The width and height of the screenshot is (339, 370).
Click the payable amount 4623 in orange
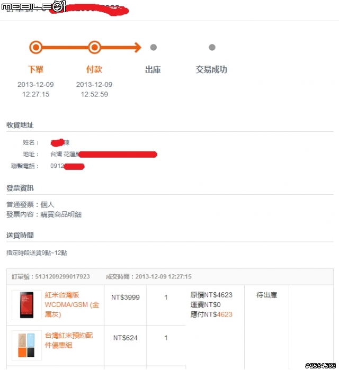pos(225,314)
